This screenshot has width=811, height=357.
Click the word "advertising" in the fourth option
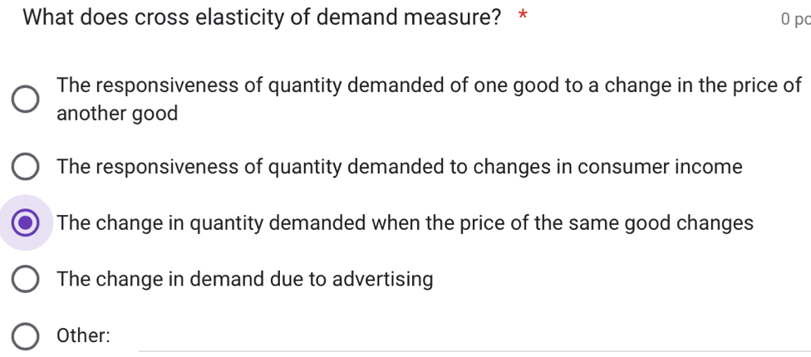click(382, 280)
